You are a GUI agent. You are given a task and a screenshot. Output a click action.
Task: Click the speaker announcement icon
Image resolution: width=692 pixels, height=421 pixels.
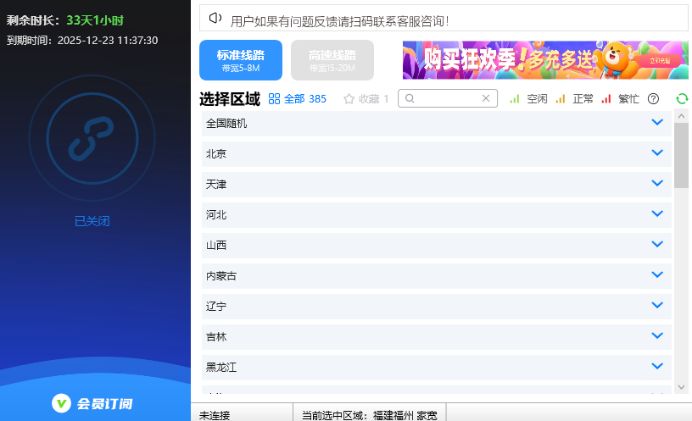tap(215, 18)
